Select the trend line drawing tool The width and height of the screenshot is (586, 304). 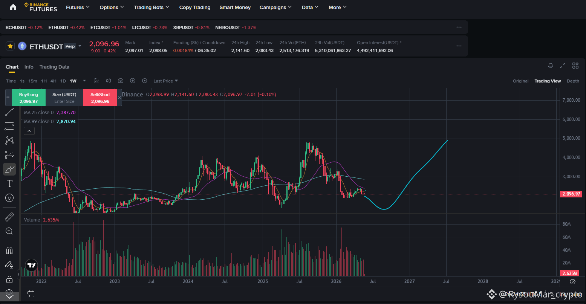9,112
